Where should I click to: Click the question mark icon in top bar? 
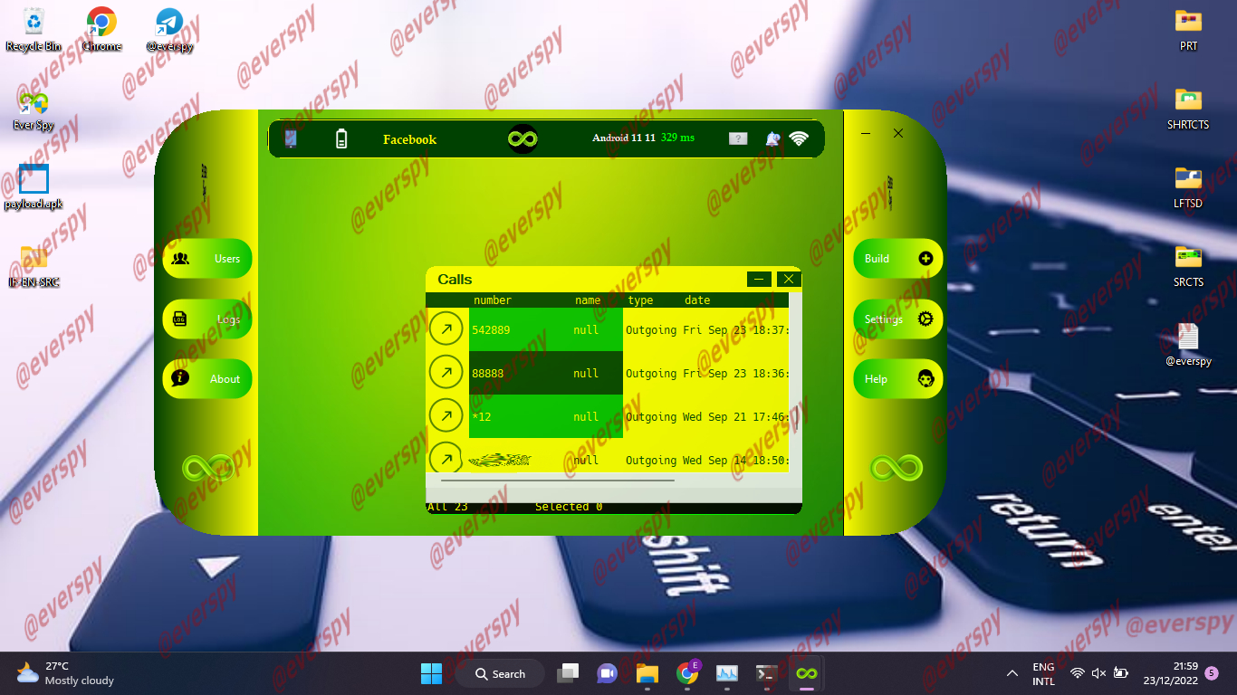click(738, 138)
